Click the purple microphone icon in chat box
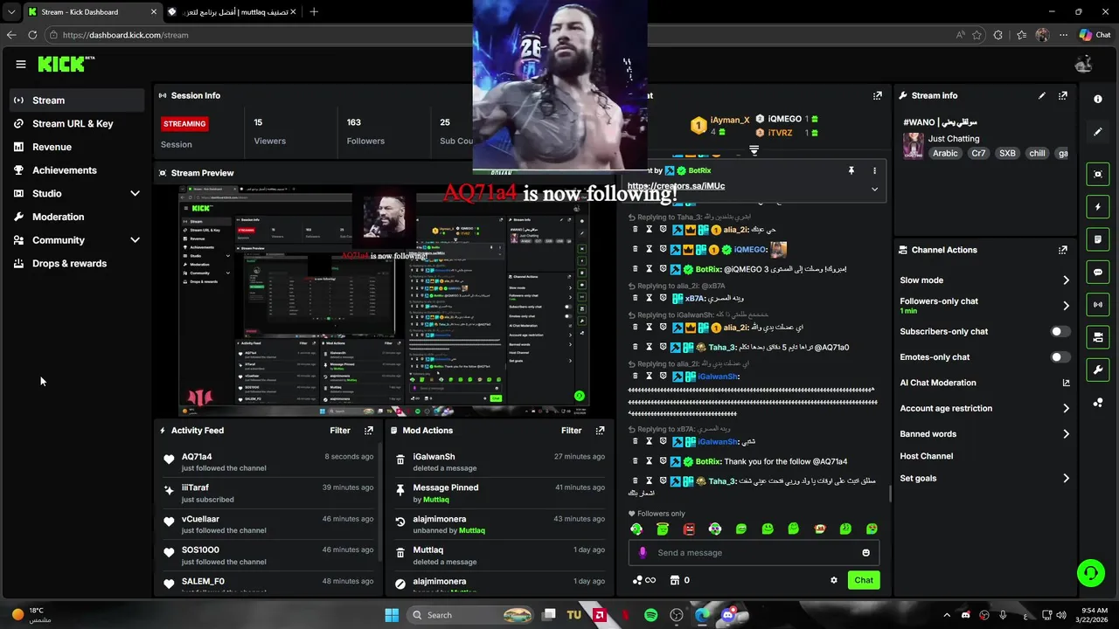1119x629 pixels. point(643,553)
